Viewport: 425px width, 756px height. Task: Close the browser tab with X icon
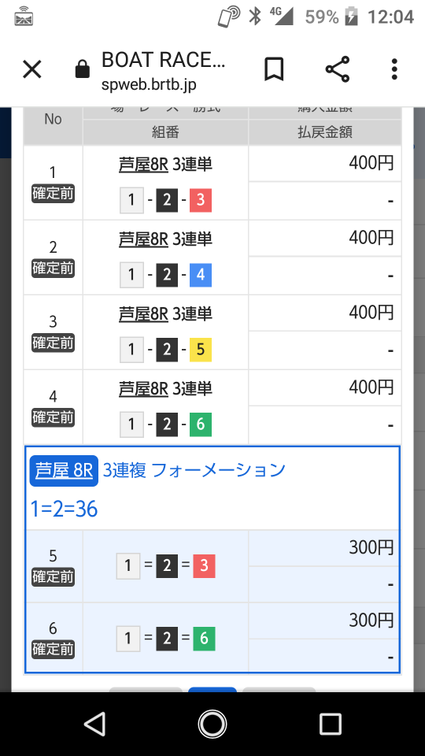[x=32, y=70]
